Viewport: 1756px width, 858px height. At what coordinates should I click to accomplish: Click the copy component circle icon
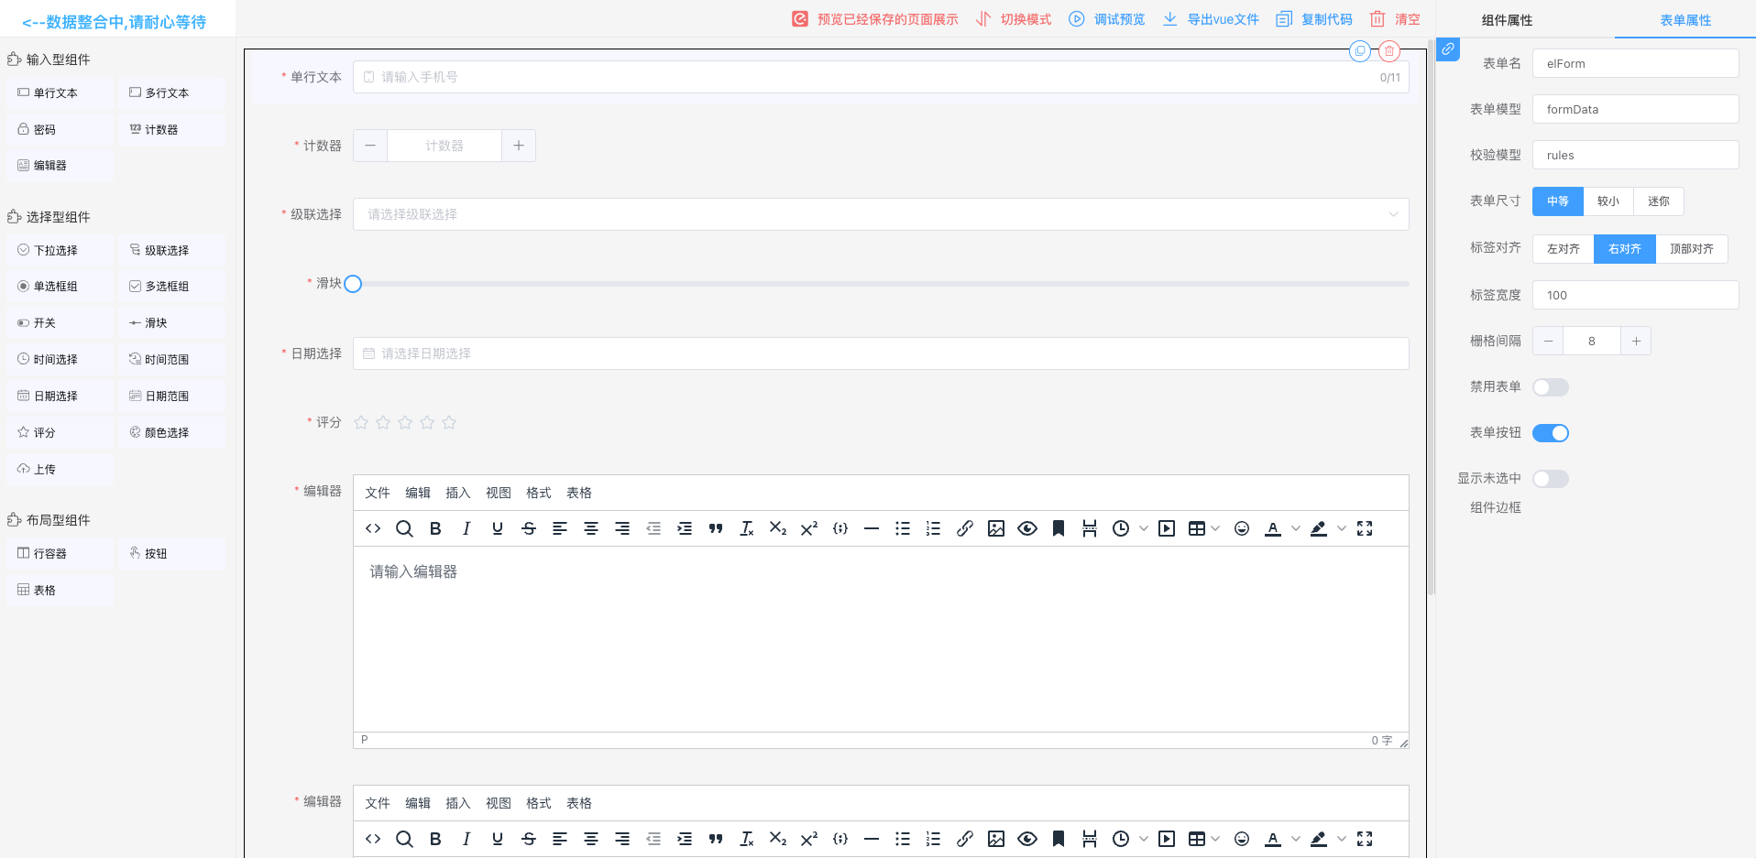tap(1360, 51)
